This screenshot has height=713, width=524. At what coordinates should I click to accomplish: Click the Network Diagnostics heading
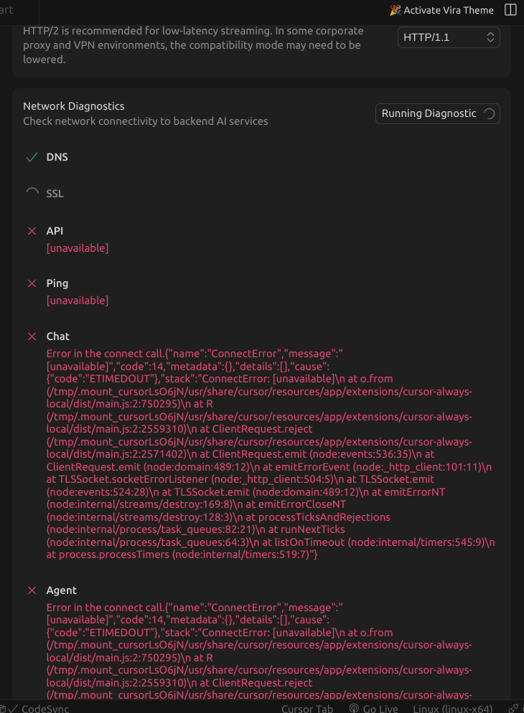point(74,106)
